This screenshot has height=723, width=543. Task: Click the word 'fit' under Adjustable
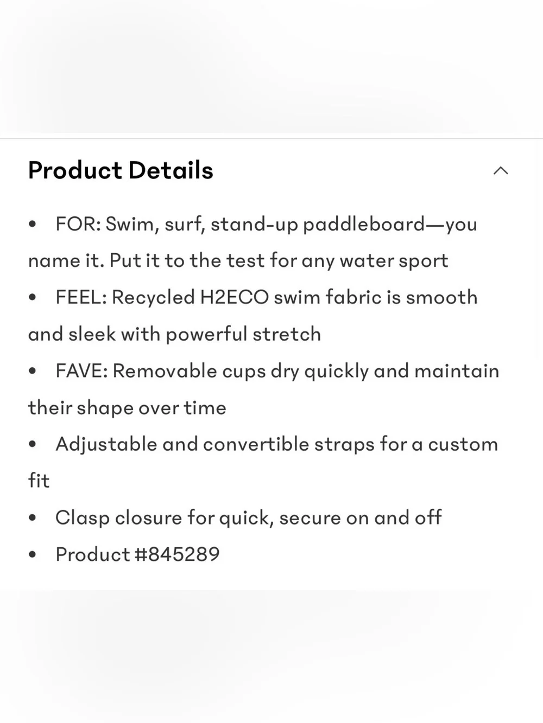[39, 481]
